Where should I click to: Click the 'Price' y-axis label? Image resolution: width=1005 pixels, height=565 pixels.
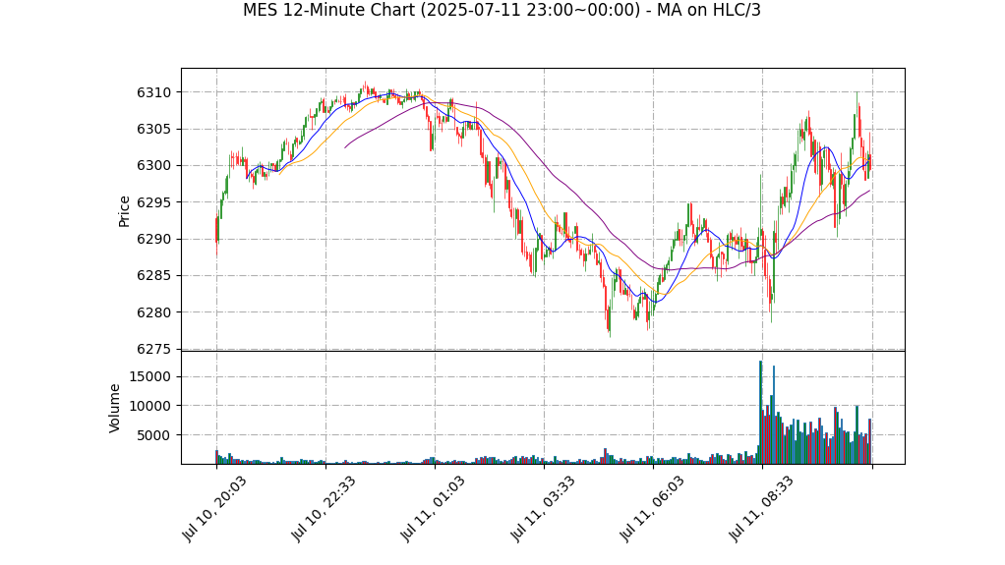click(124, 211)
